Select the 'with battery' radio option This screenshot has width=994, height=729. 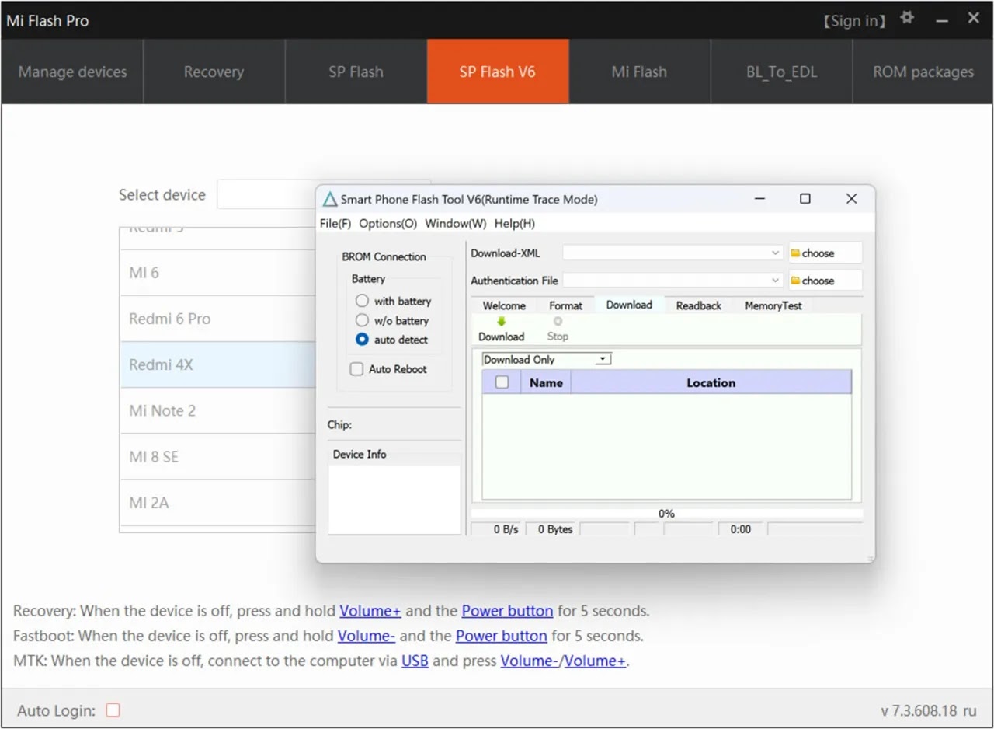[x=362, y=301]
